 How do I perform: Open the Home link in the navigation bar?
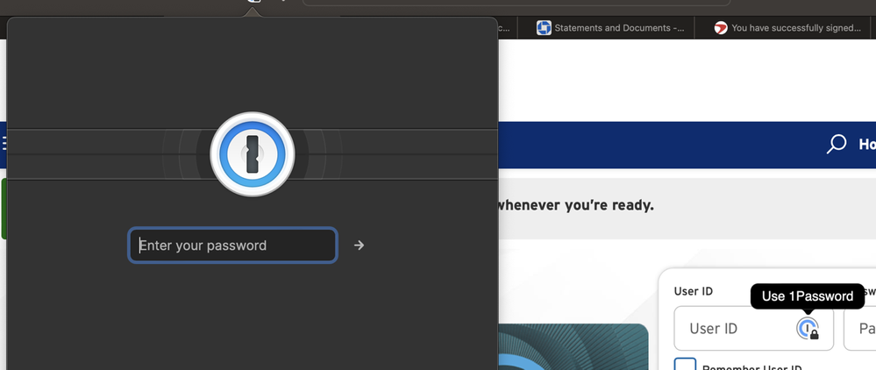tap(865, 144)
